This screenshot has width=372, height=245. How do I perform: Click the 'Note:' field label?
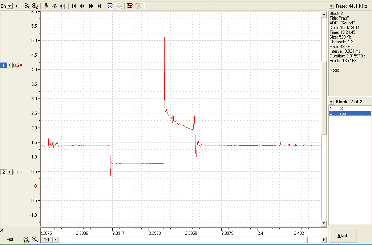[334, 70]
